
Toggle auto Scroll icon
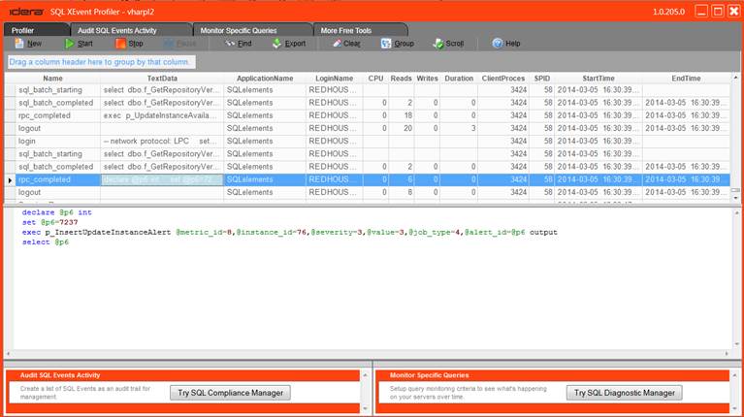(438, 44)
